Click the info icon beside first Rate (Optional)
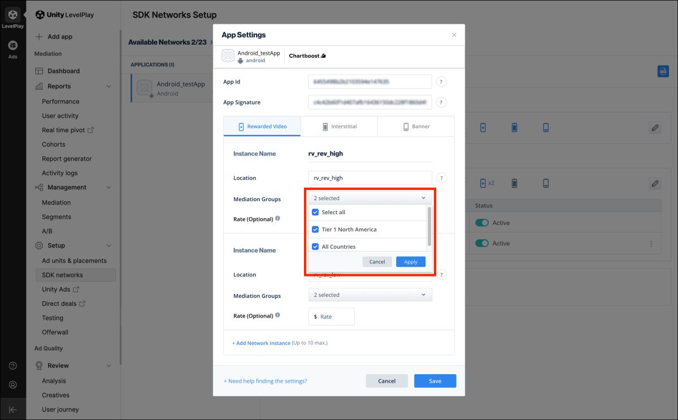The image size is (678, 420). point(277,218)
